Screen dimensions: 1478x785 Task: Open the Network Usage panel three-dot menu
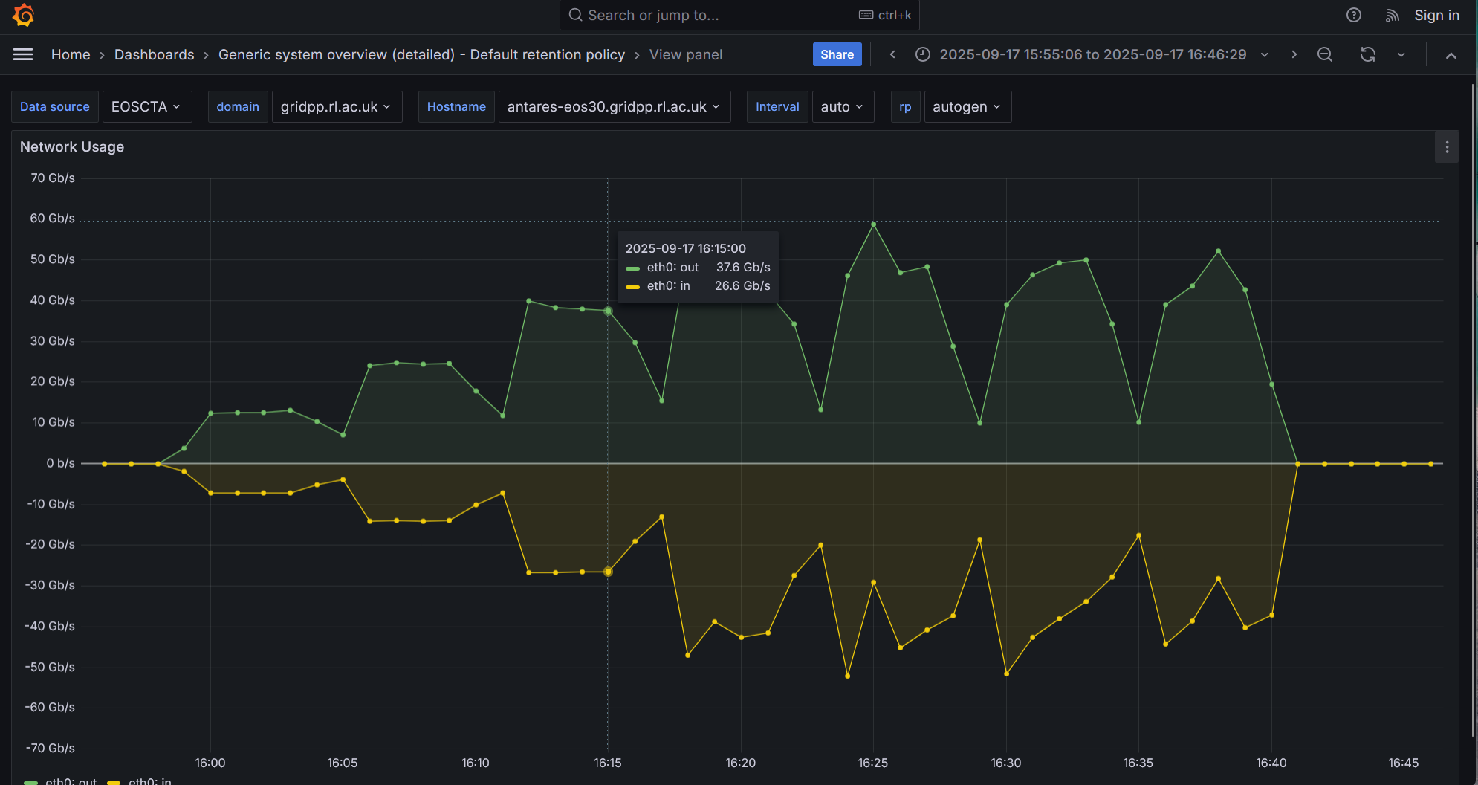pos(1446,147)
